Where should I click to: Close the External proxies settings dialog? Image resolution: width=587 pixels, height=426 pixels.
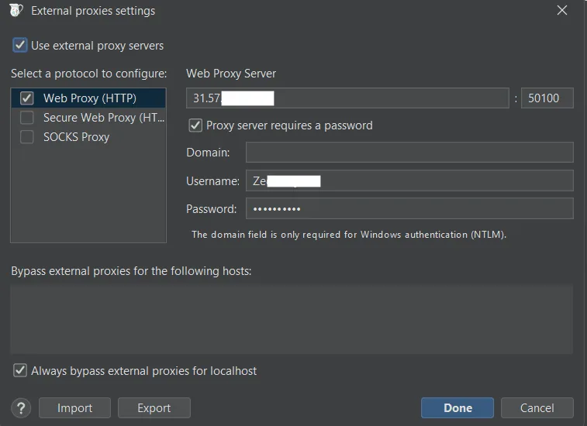[562, 10]
